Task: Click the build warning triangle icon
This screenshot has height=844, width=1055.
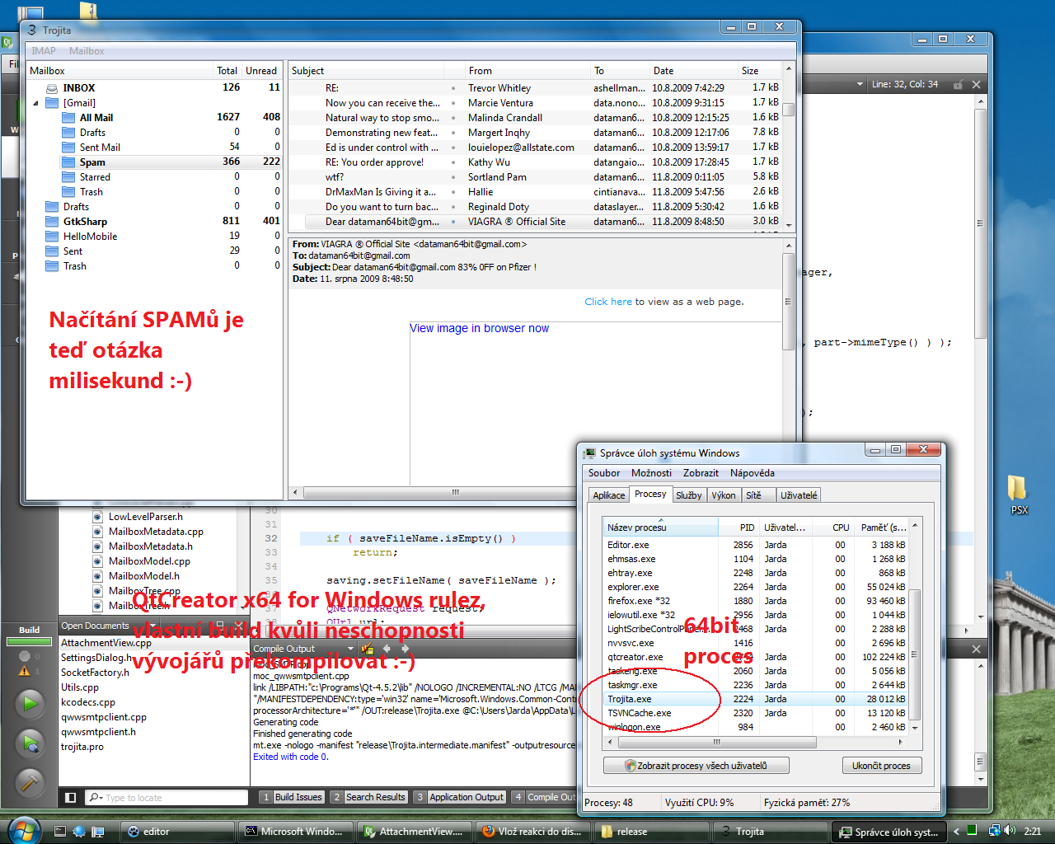Action: pos(24,671)
